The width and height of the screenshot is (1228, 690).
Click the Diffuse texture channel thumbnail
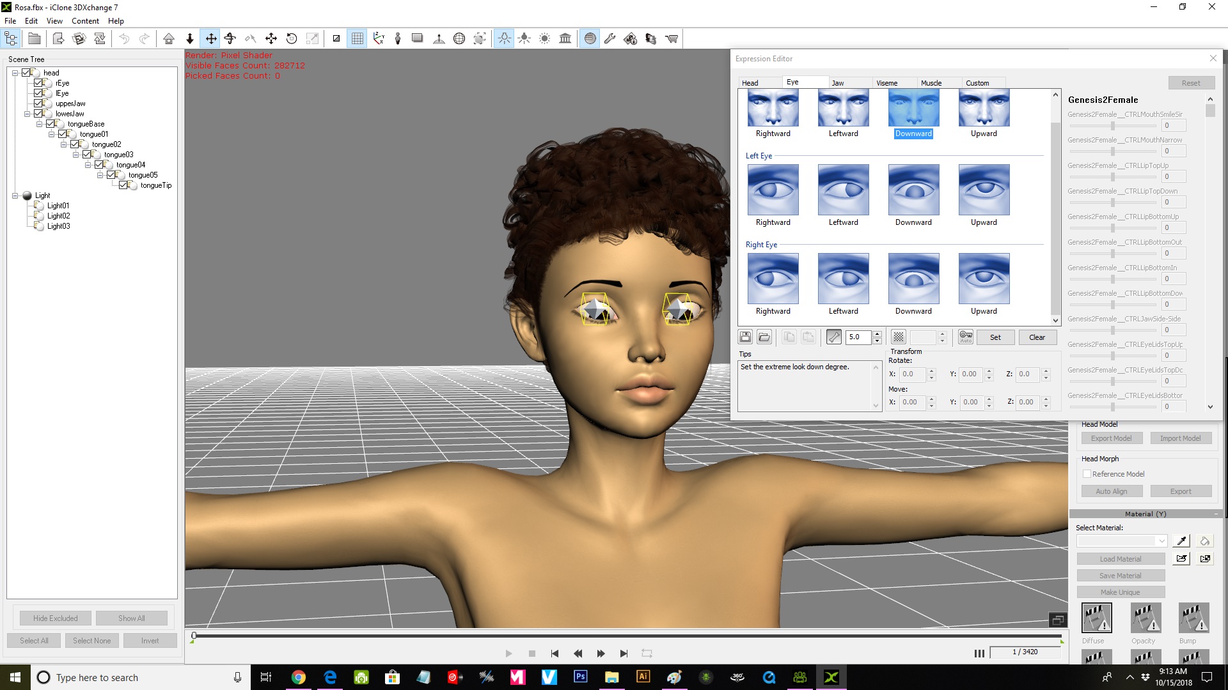[1096, 618]
